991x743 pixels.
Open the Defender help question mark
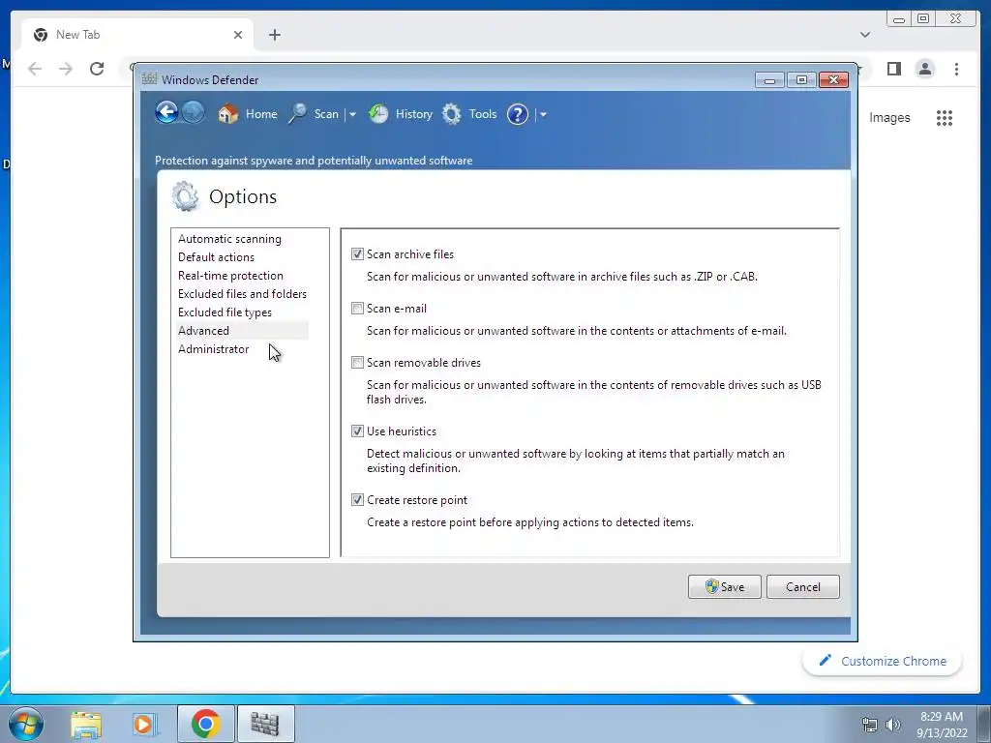pos(518,114)
